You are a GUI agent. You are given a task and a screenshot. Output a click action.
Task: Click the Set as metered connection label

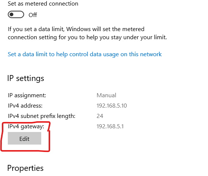43,4
